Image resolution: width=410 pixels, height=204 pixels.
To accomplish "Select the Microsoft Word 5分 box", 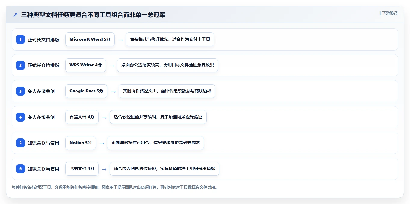I will pyautogui.click(x=90, y=39).
